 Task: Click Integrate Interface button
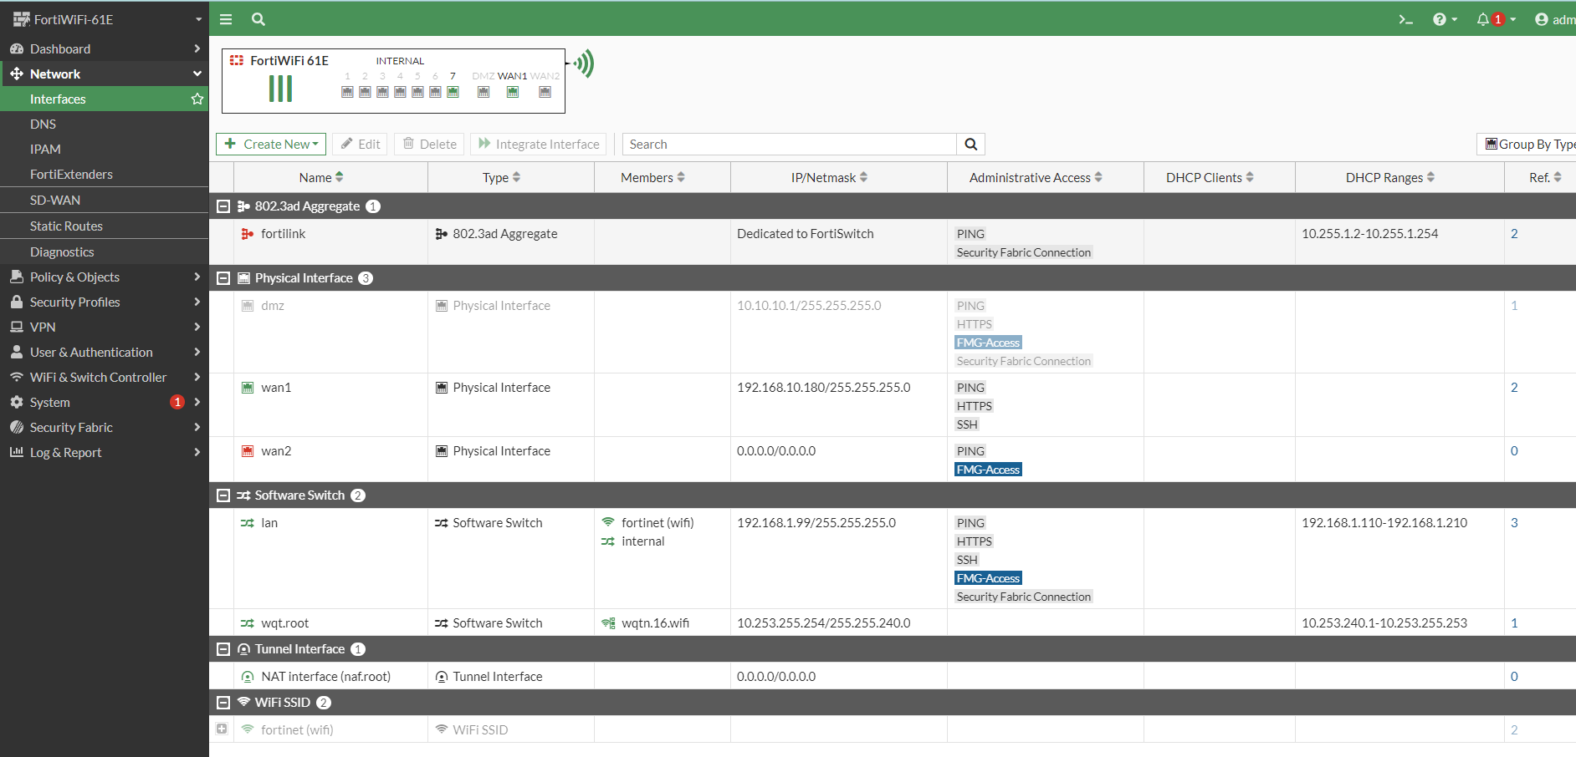coord(539,145)
